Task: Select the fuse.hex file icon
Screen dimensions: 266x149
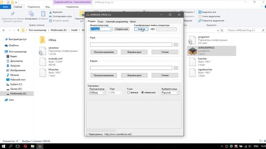Action: click(192, 62)
